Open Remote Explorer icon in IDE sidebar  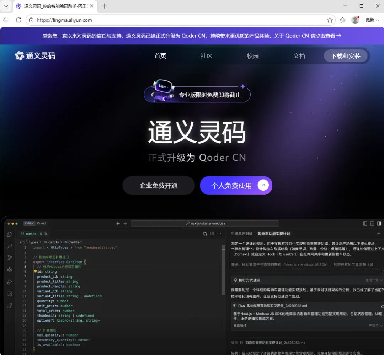[x=10, y=294]
